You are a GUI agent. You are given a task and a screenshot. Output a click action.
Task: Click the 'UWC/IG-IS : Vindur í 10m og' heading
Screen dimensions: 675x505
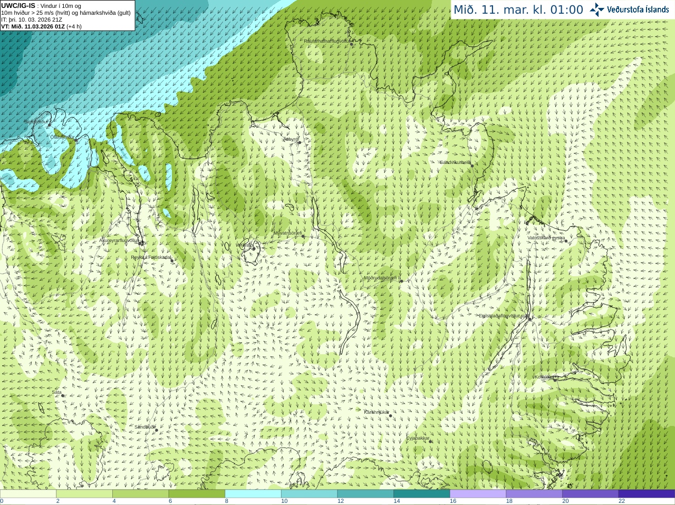pyautogui.click(x=41, y=6)
